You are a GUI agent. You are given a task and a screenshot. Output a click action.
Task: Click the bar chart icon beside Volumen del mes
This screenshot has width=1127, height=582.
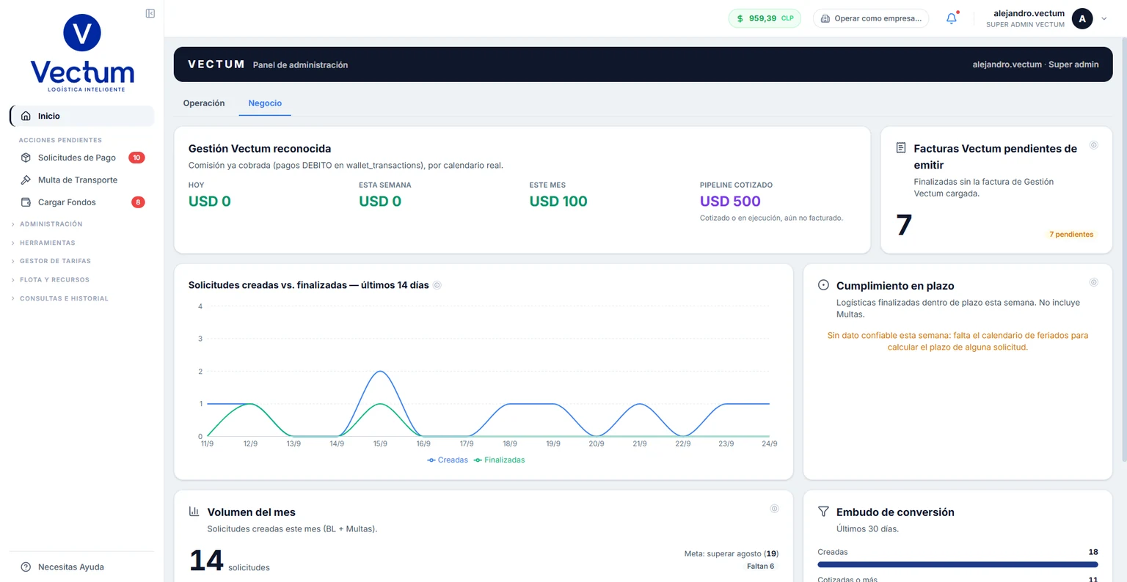[x=194, y=511]
